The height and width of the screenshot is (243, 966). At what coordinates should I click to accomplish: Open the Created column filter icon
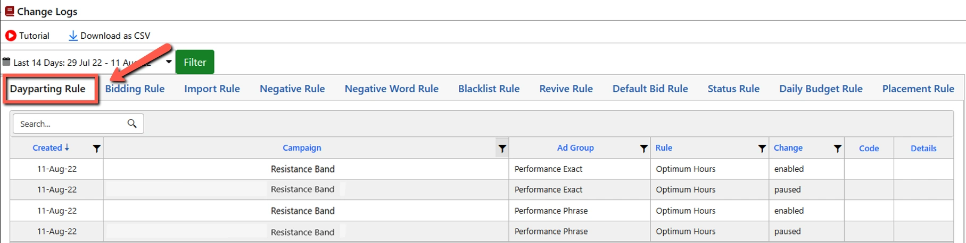[x=96, y=149]
